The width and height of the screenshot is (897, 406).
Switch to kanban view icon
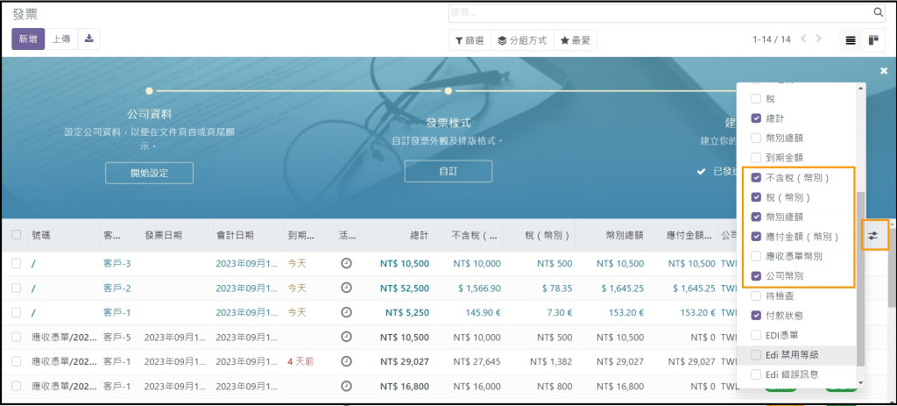(873, 40)
